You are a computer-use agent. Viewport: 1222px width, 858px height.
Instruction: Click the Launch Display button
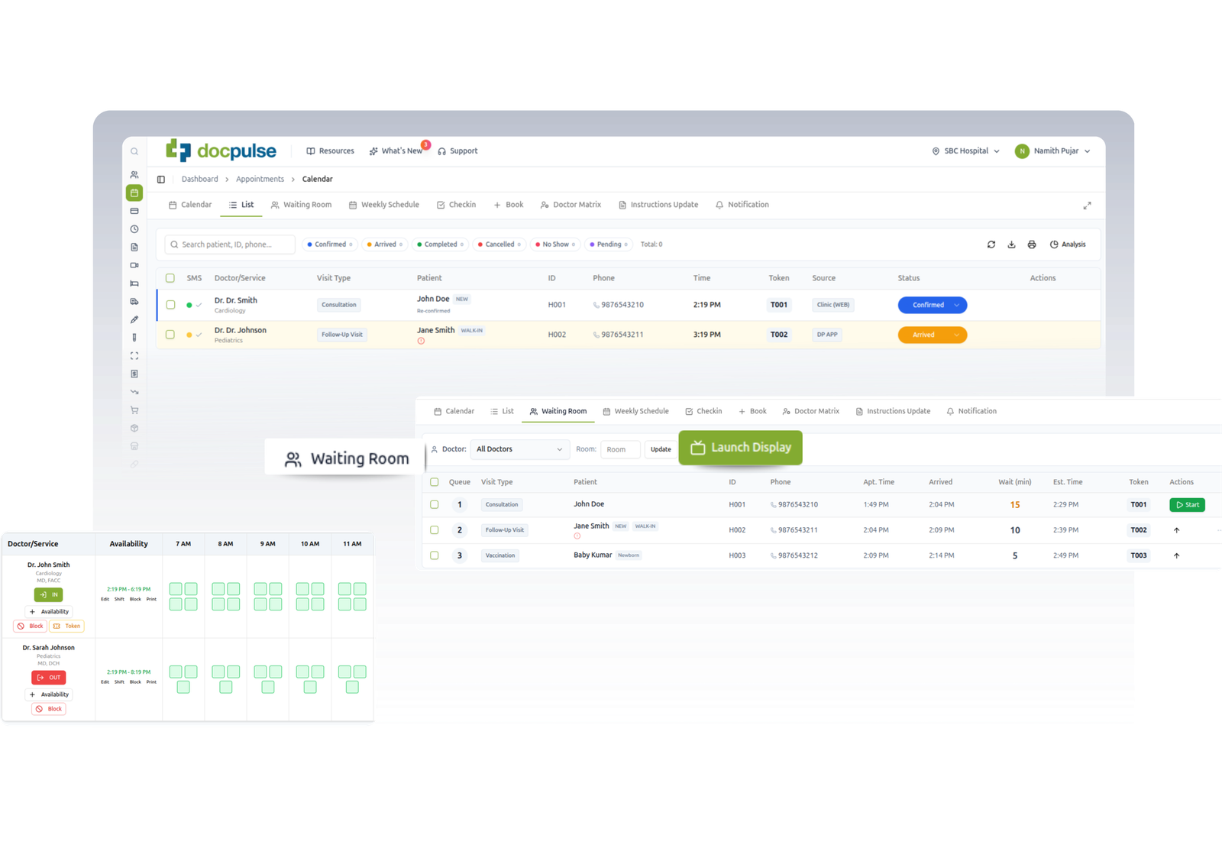[739, 448]
